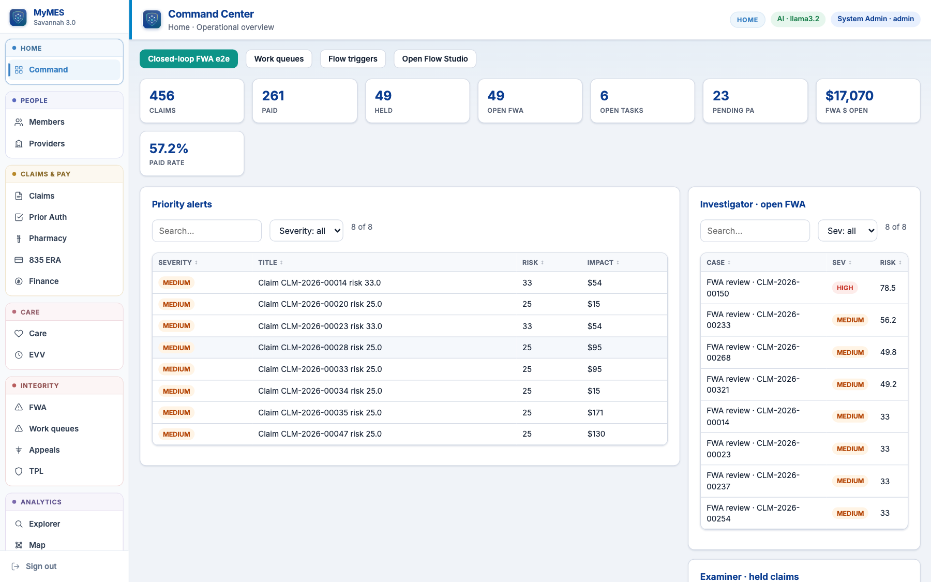Image resolution: width=931 pixels, height=582 pixels.
Task: Click the 835 ERA card icon
Action: 19,260
